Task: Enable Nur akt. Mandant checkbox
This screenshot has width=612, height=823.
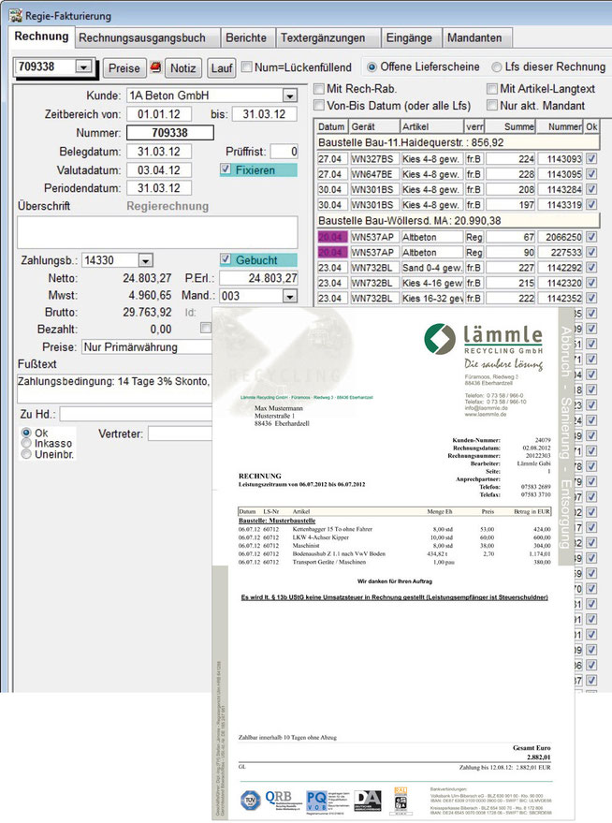Action: point(492,106)
